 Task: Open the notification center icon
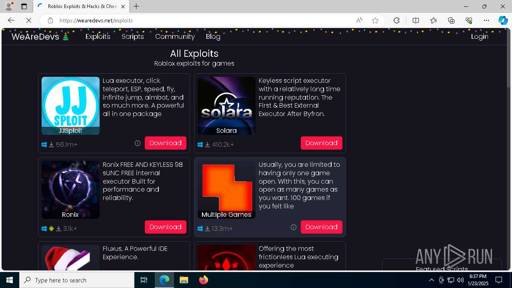coord(499,280)
